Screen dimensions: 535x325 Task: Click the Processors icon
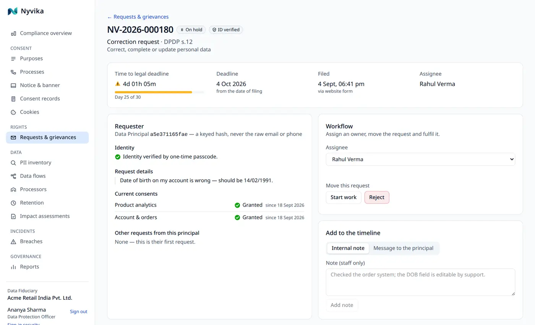pyautogui.click(x=13, y=189)
